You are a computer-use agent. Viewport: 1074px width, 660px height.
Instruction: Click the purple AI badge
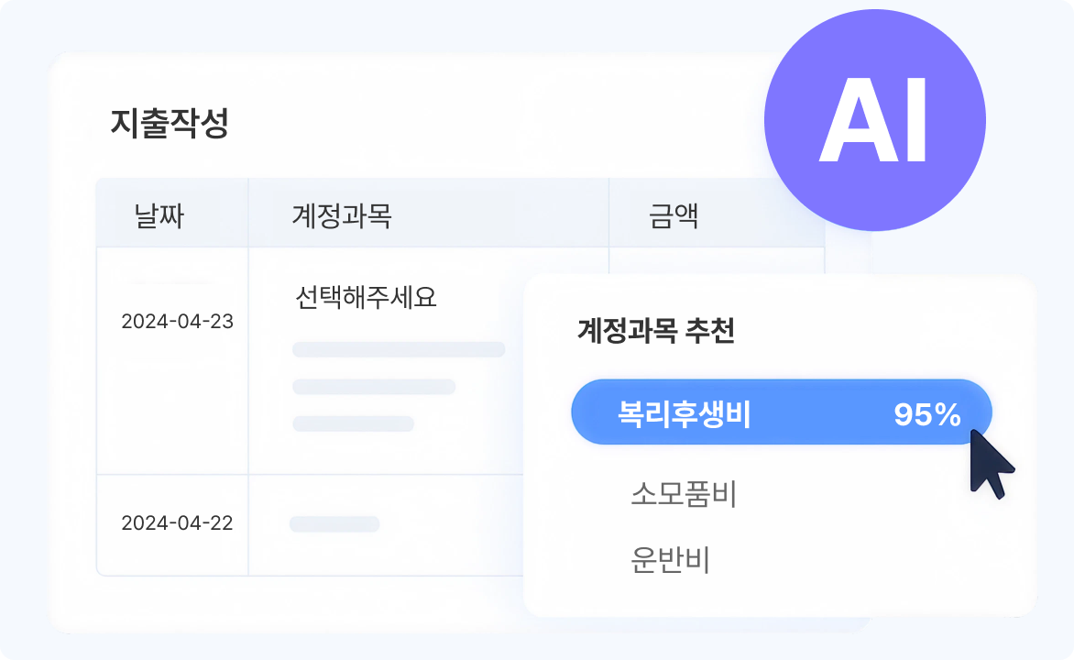click(x=874, y=120)
